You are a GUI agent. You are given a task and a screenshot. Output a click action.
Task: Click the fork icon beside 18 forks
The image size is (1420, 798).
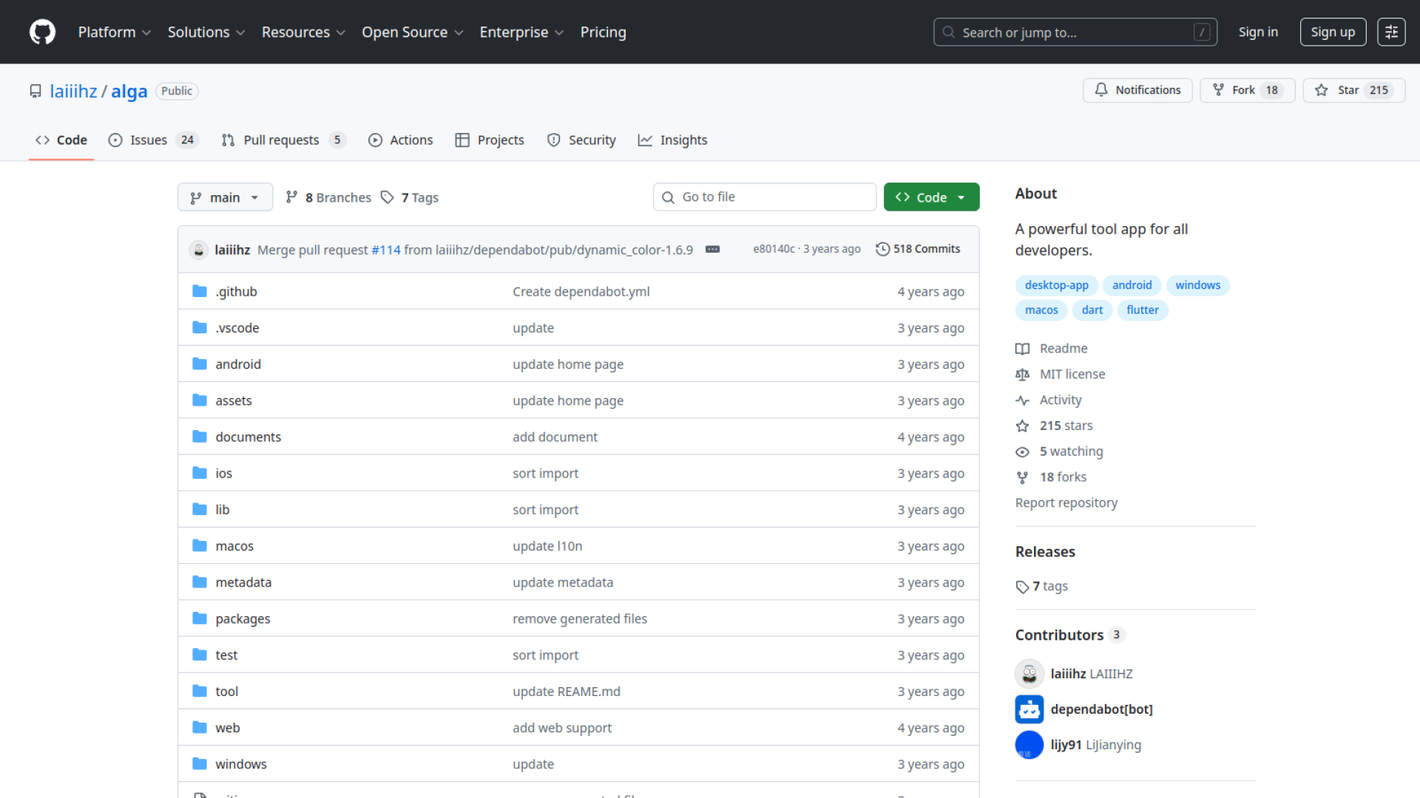(1022, 477)
